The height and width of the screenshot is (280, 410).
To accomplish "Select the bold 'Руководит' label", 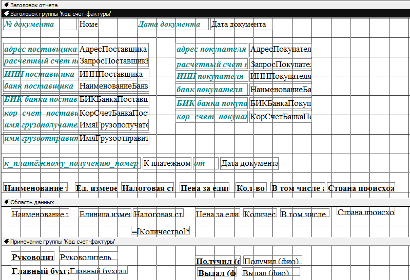I will [x=33, y=256].
